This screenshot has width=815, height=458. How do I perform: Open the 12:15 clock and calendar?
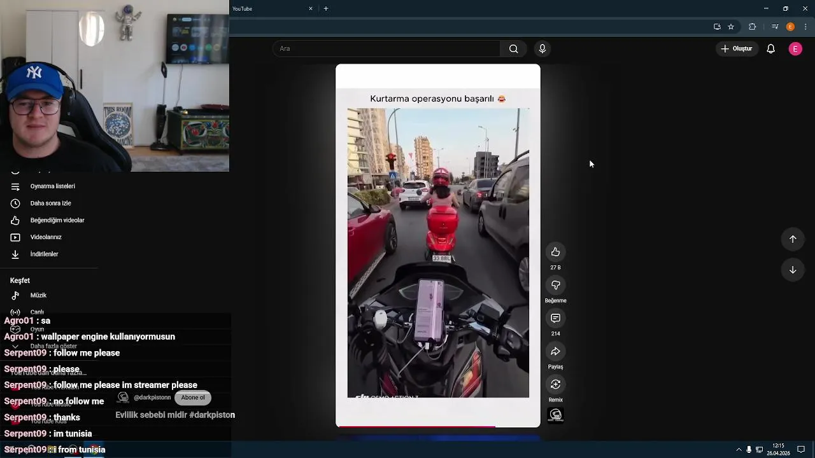[x=778, y=450]
